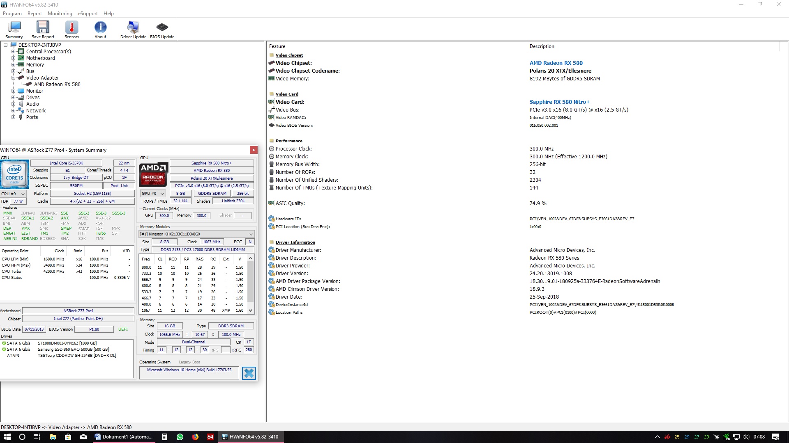The image size is (789, 443).
Task: Expand the Central Processor(s) tree node
Action: point(13,52)
